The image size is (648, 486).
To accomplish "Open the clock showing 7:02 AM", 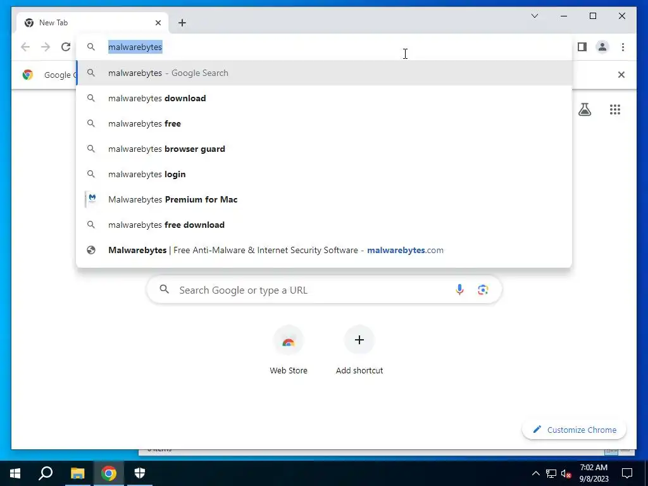I will pyautogui.click(x=594, y=473).
